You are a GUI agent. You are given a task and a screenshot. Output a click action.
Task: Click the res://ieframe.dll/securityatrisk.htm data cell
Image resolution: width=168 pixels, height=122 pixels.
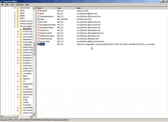pos(90,41)
